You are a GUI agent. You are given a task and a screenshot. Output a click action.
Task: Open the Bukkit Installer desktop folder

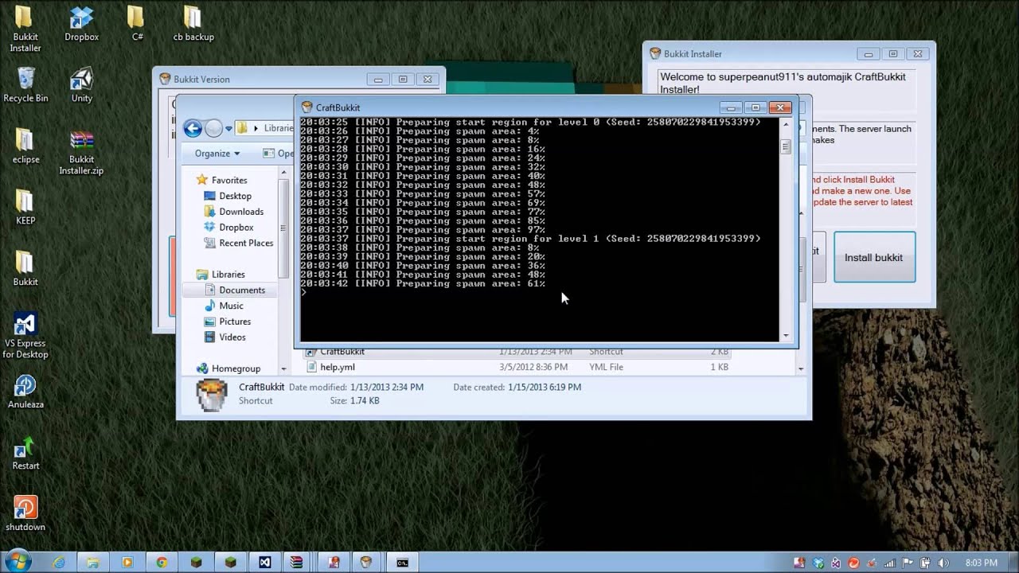[25, 29]
